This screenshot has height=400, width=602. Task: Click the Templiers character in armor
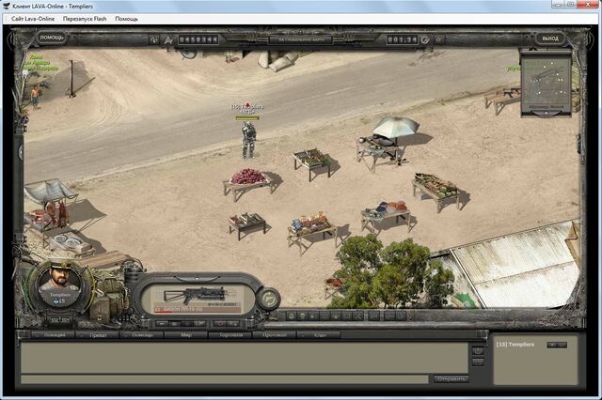coord(248,140)
